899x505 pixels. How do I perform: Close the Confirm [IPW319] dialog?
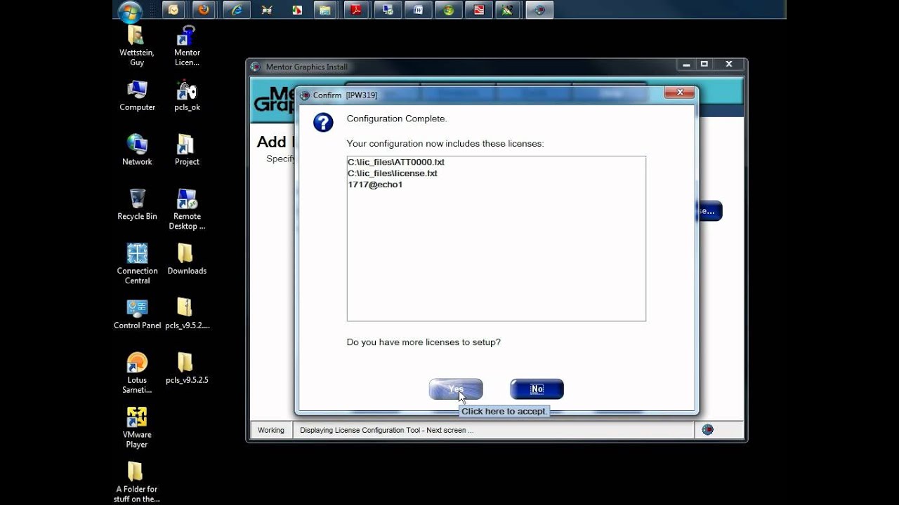point(679,93)
